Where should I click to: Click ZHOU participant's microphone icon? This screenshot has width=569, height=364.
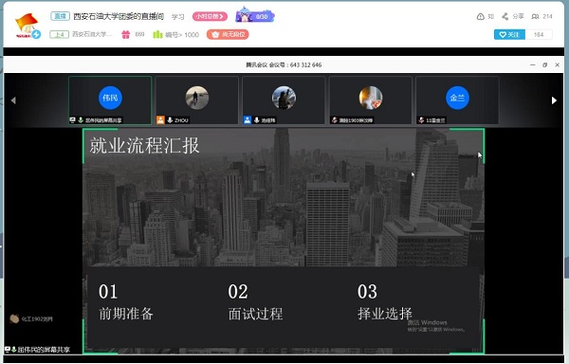170,120
